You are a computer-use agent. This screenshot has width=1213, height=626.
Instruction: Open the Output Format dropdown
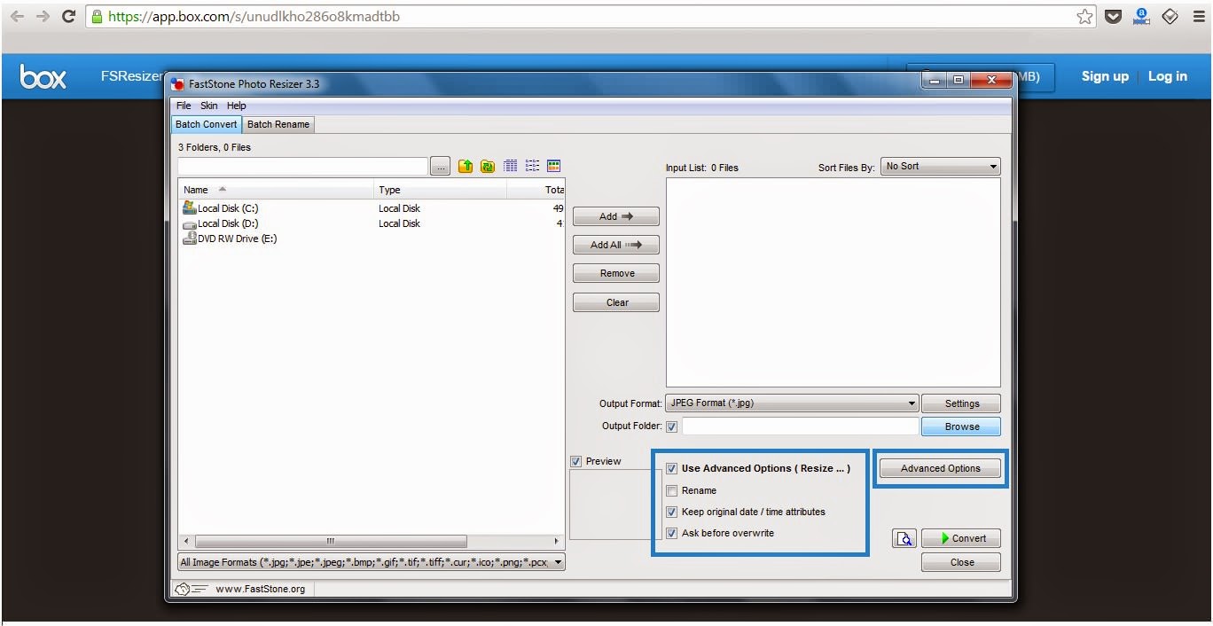click(x=791, y=403)
